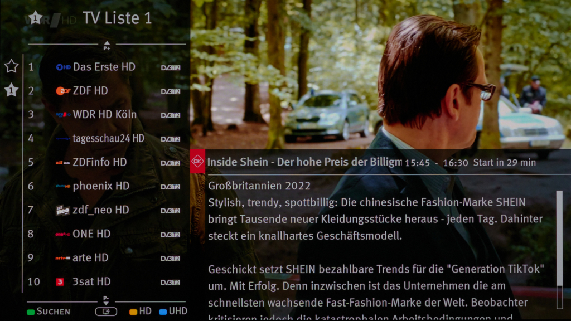Click the red OK icon beside program title
This screenshot has width=571, height=321.
pos(197,161)
